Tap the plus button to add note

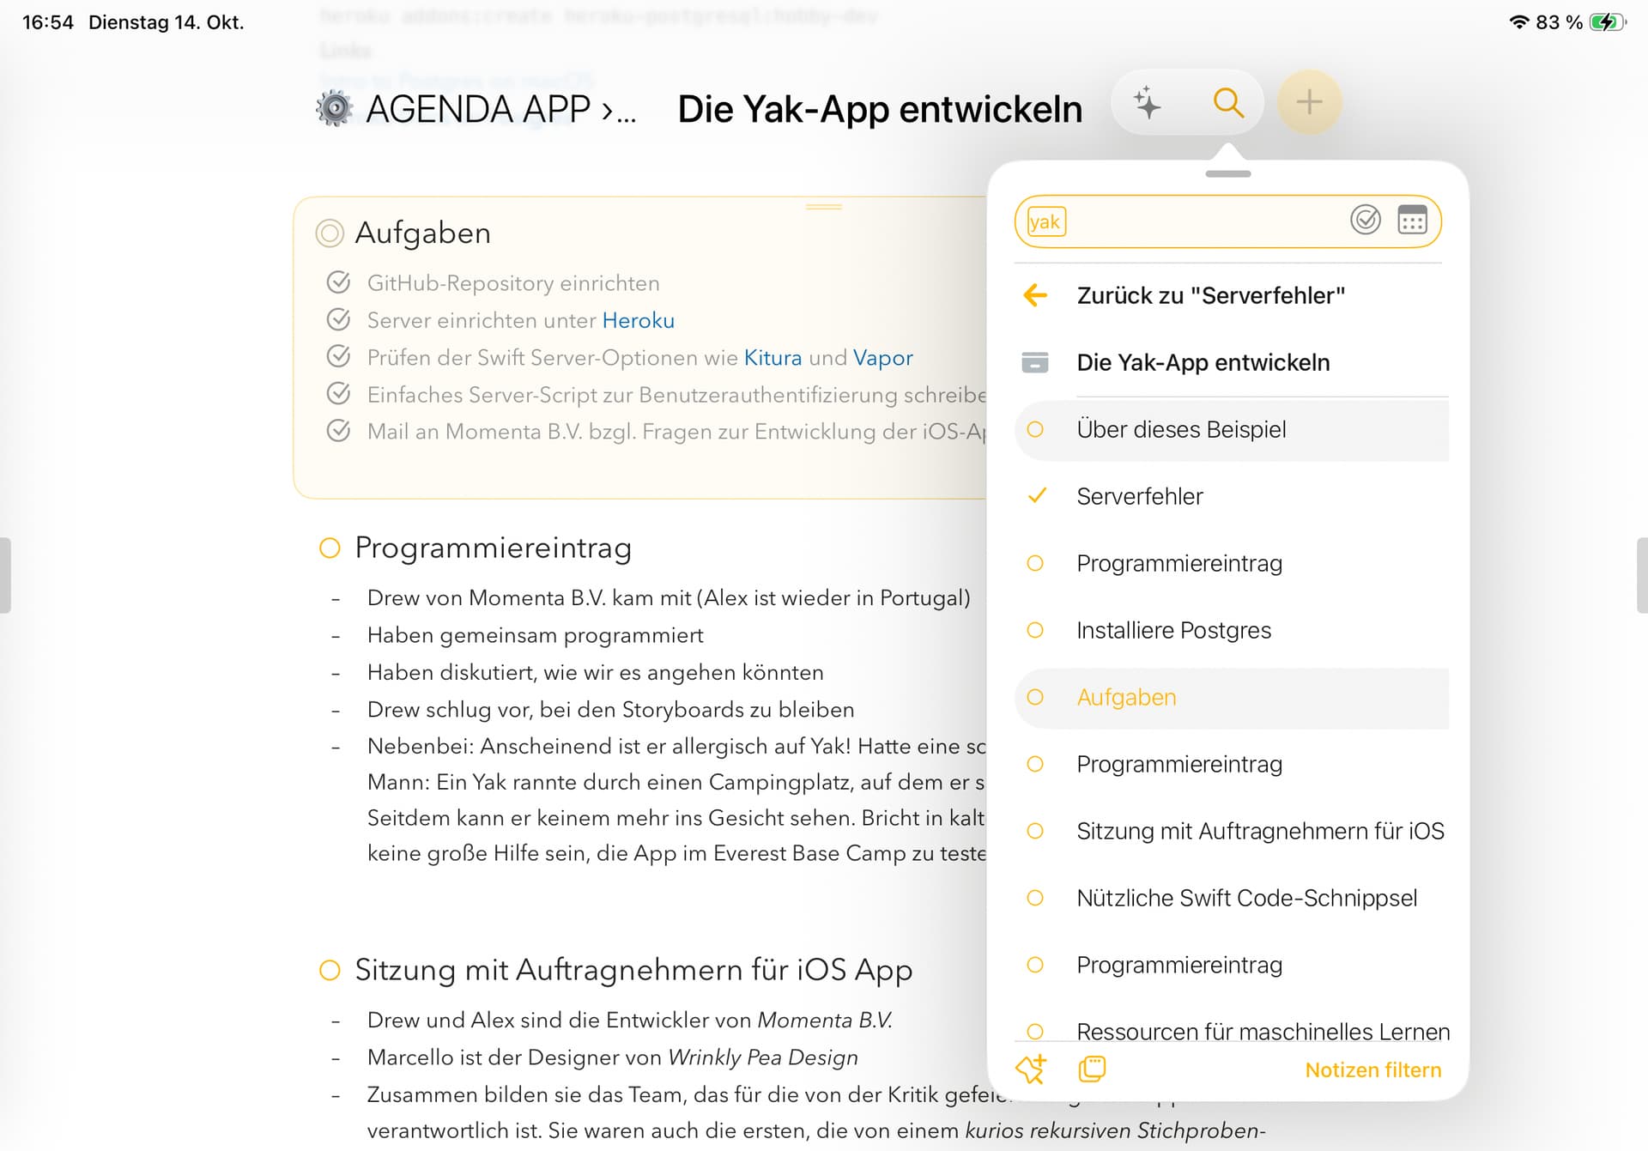[x=1309, y=103]
